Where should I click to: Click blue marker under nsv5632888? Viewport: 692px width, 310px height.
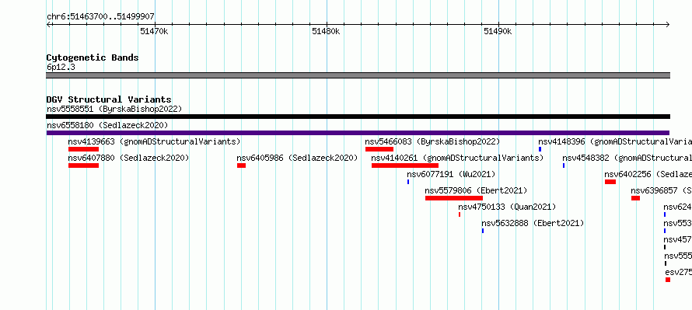[x=483, y=231]
